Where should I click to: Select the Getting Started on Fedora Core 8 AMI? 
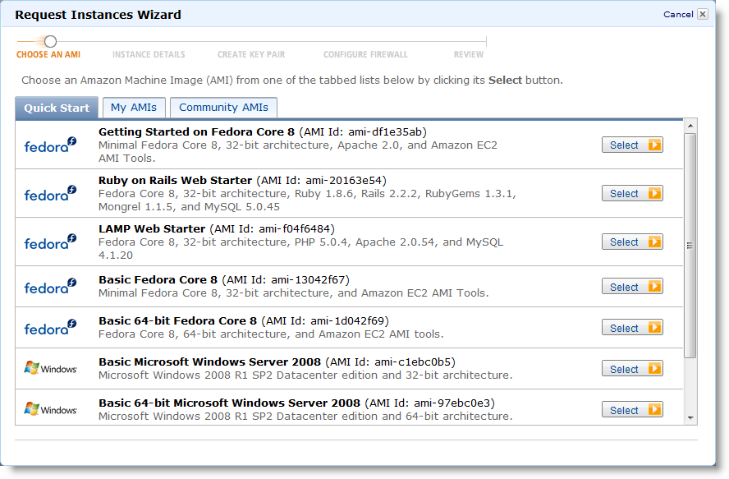[632, 145]
